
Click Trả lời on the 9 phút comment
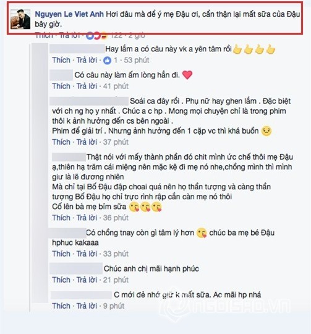tap(87, 306)
